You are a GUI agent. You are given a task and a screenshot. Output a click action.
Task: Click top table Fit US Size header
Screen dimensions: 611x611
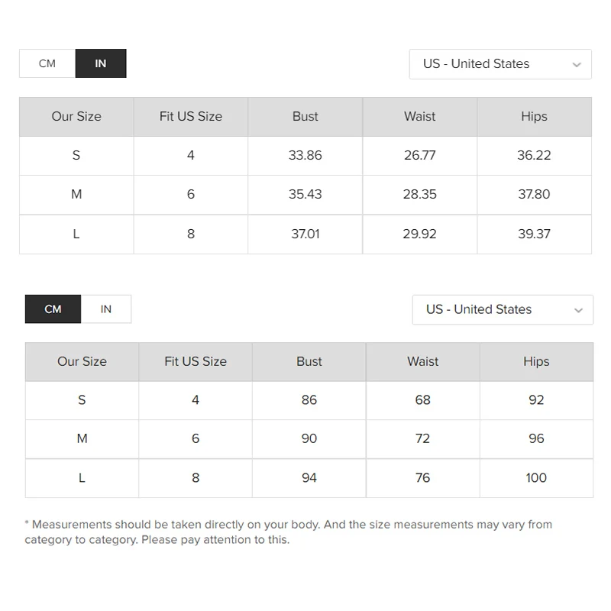tap(191, 117)
